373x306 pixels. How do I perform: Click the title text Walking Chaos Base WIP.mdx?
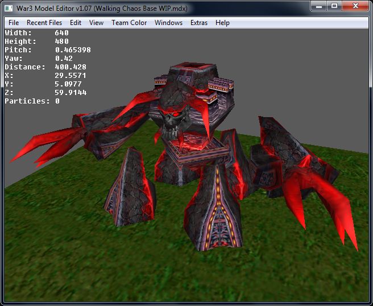[x=141, y=9]
